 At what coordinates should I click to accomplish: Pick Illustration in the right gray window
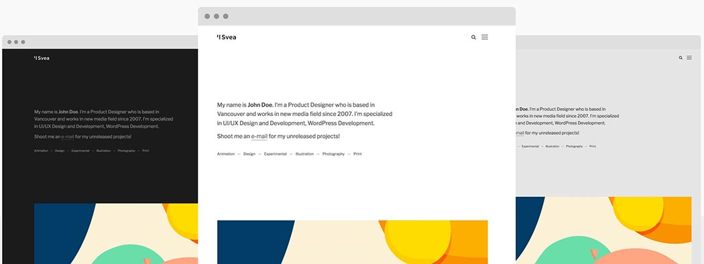[x=552, y=146]
